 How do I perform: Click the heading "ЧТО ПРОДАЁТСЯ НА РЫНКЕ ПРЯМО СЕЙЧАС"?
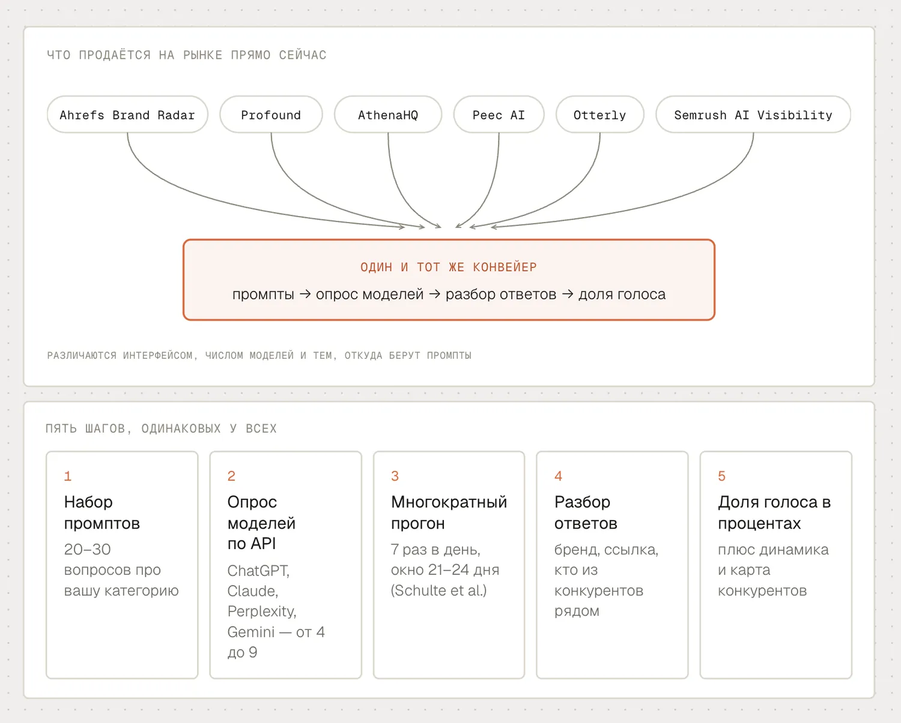click(187, 55)
